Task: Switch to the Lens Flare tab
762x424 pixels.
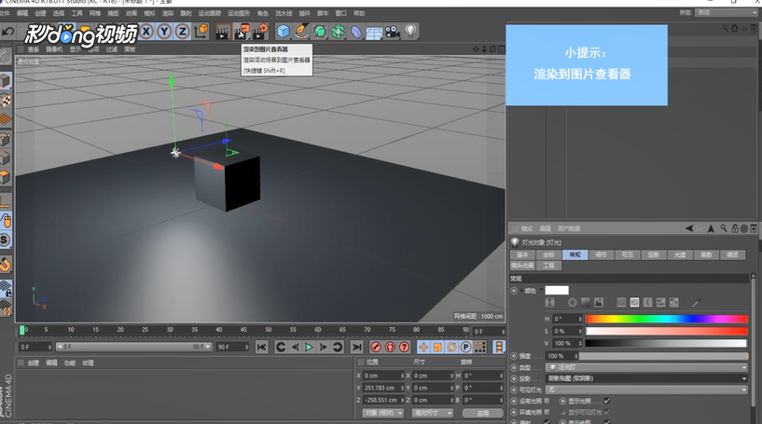Action: click(x=522, y=266)
